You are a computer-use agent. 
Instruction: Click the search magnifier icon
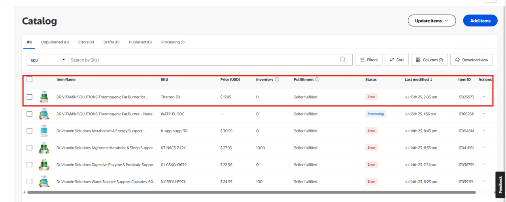click(343, 60)
